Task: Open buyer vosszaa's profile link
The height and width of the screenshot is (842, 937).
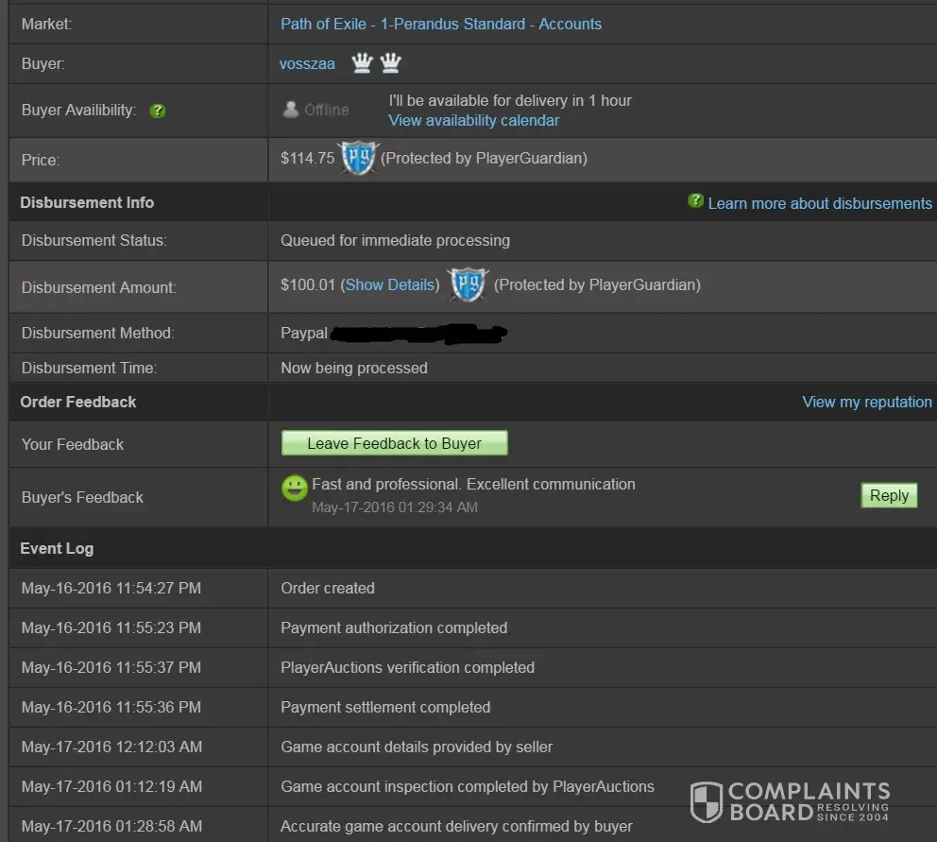Action: point(307,64)
